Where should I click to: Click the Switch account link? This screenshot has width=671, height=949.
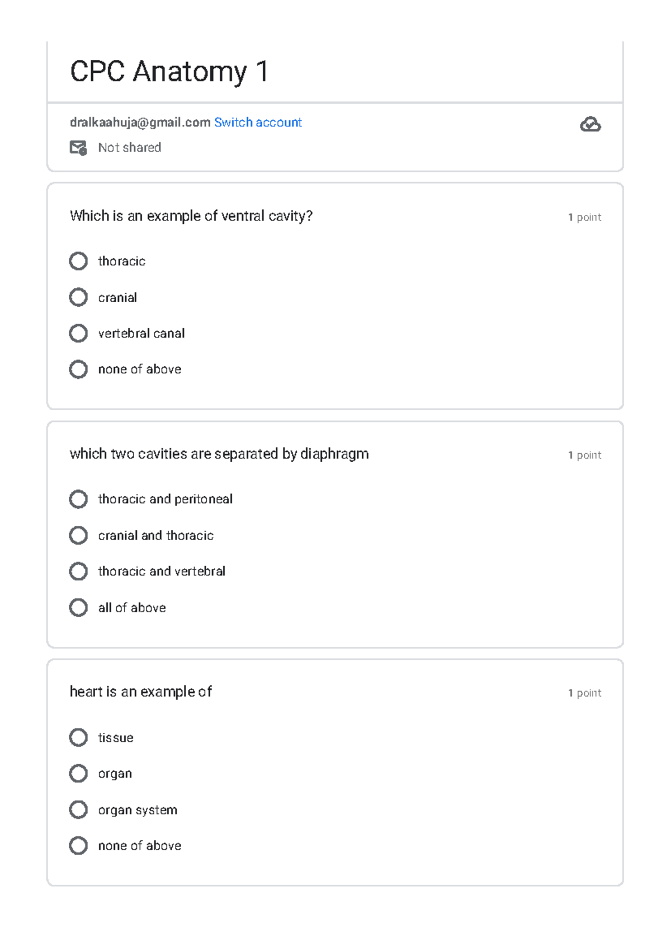258,123
